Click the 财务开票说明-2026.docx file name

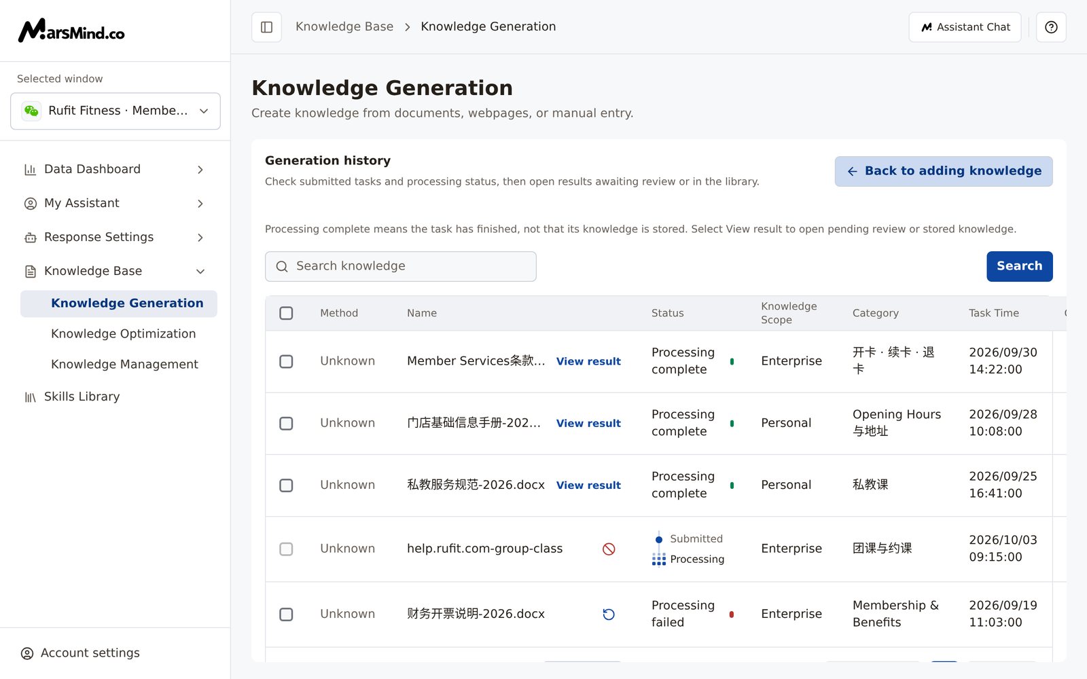pyautogui.click(x=476, y=614)
